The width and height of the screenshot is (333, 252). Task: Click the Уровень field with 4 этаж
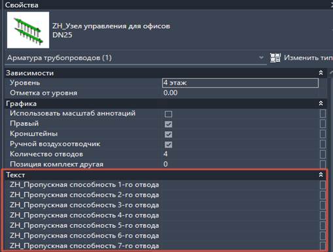click(x=240, y=83)
